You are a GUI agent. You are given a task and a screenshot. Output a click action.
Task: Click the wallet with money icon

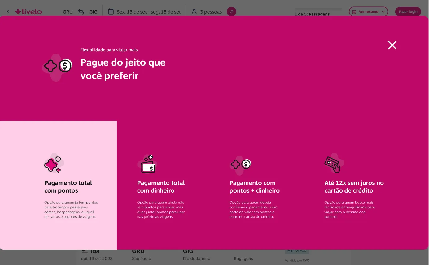pyautogui.click(x=147, y=164)
